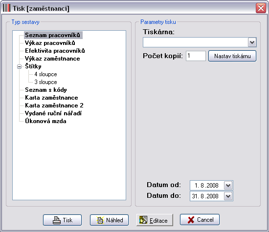This screenshot has height=232, width=269.
Task: Click the Editace button
Action: point(155,220)
